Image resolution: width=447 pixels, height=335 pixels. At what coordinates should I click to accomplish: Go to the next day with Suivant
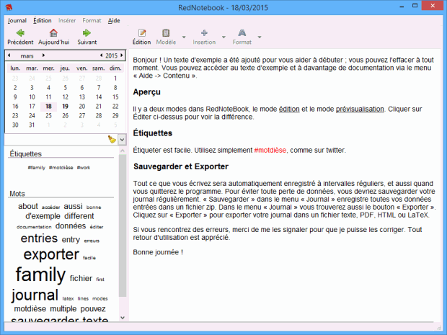pos(87,37)
